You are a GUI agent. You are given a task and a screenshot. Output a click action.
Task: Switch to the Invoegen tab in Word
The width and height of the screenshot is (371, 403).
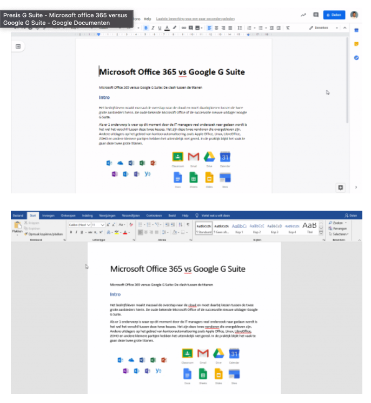[49, 215]
